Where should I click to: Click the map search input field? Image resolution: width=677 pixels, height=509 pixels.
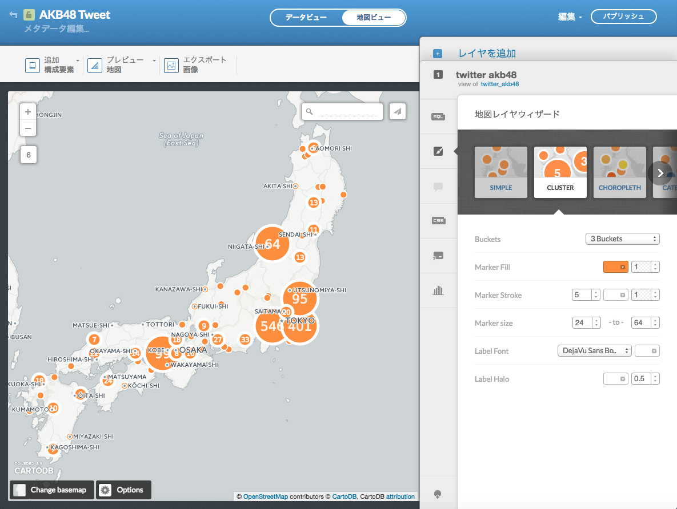[348, 112]
